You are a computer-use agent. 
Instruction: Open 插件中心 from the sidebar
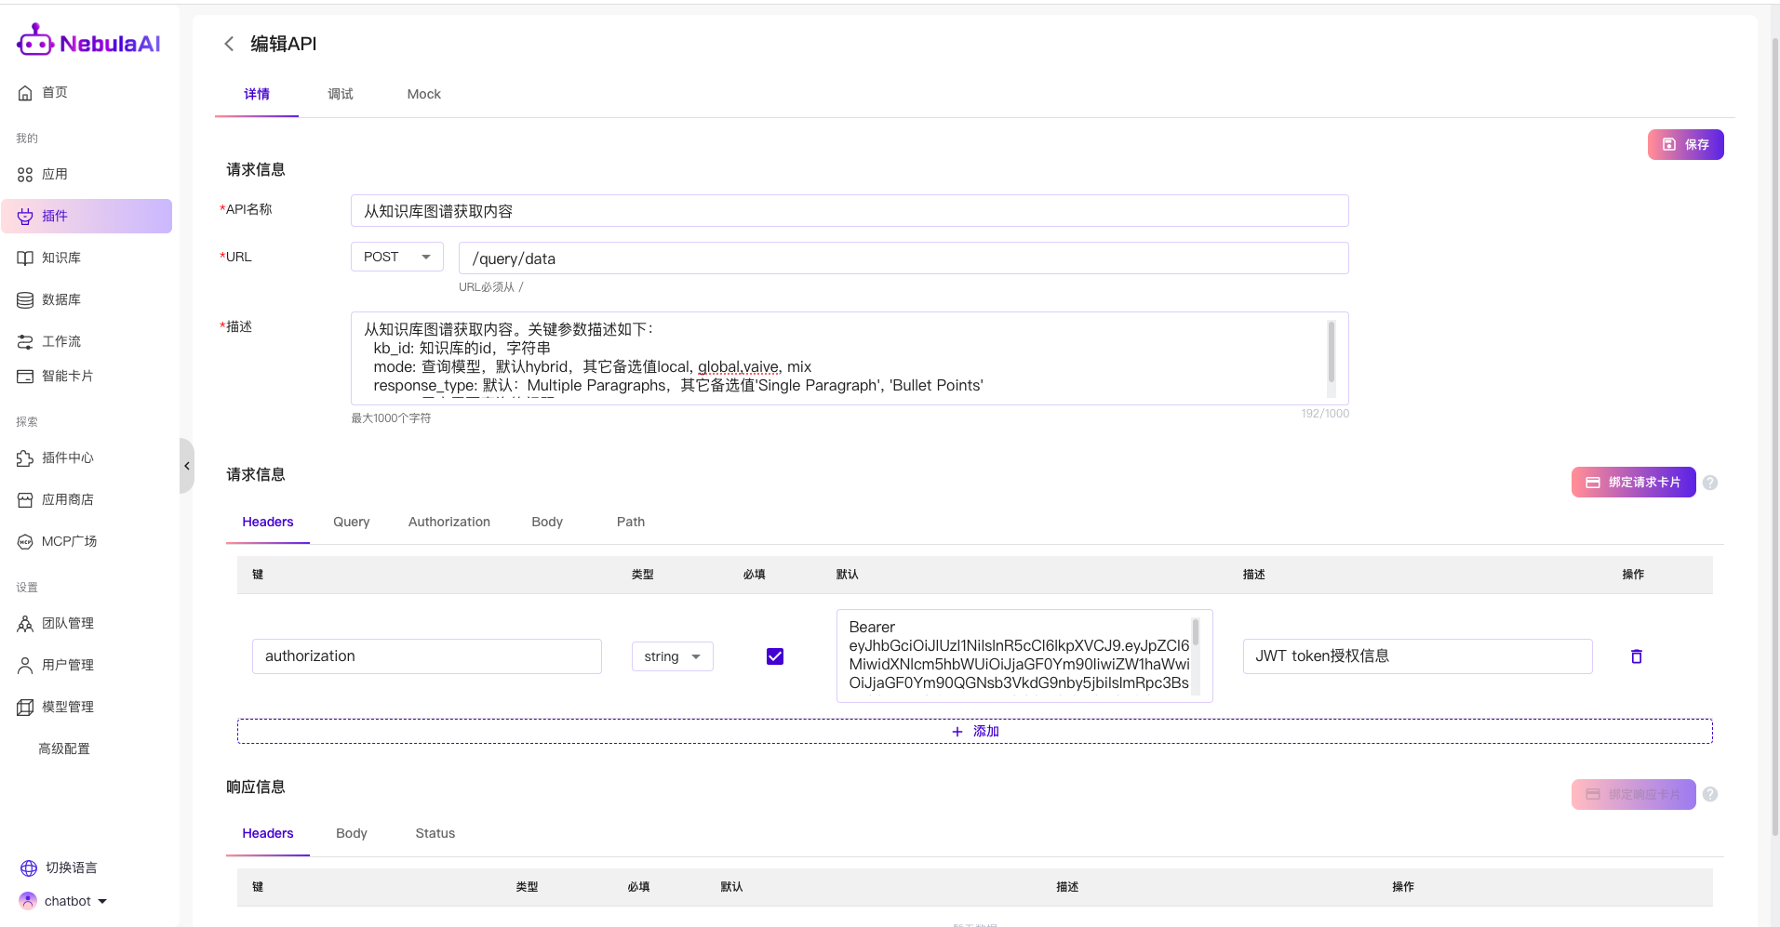(x=67, y=457)
